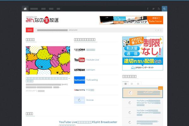189x126 pixels.
Task: Open the sidebar post mentioning BAN
Action: point(148,123)
